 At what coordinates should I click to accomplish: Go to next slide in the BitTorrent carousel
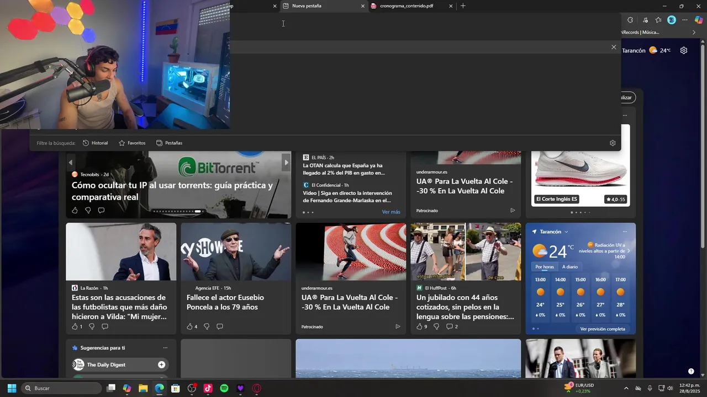pos(286,162)
